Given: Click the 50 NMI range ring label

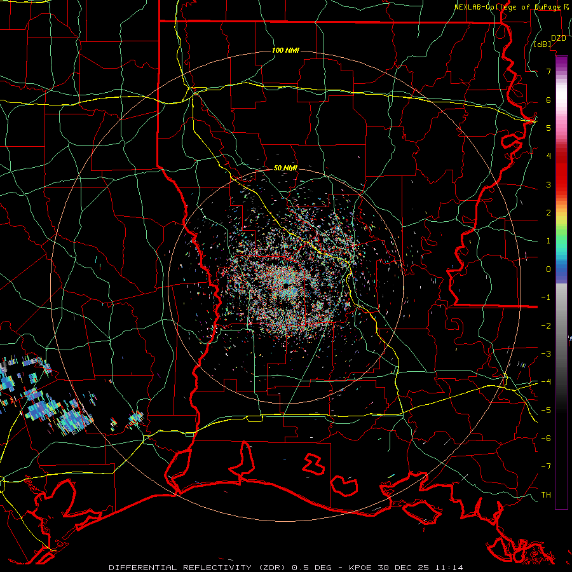Looking at the screenshot, I should click(x=285, y=168).
